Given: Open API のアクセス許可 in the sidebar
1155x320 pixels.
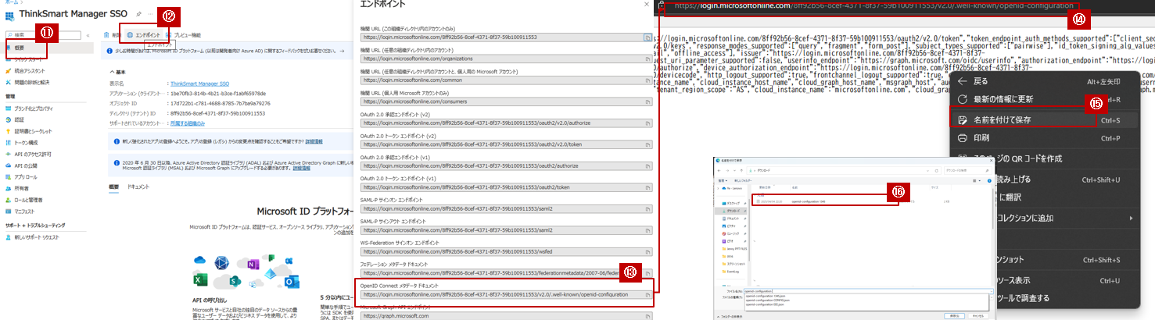Looking at the screenshot, I should (28, 154).
